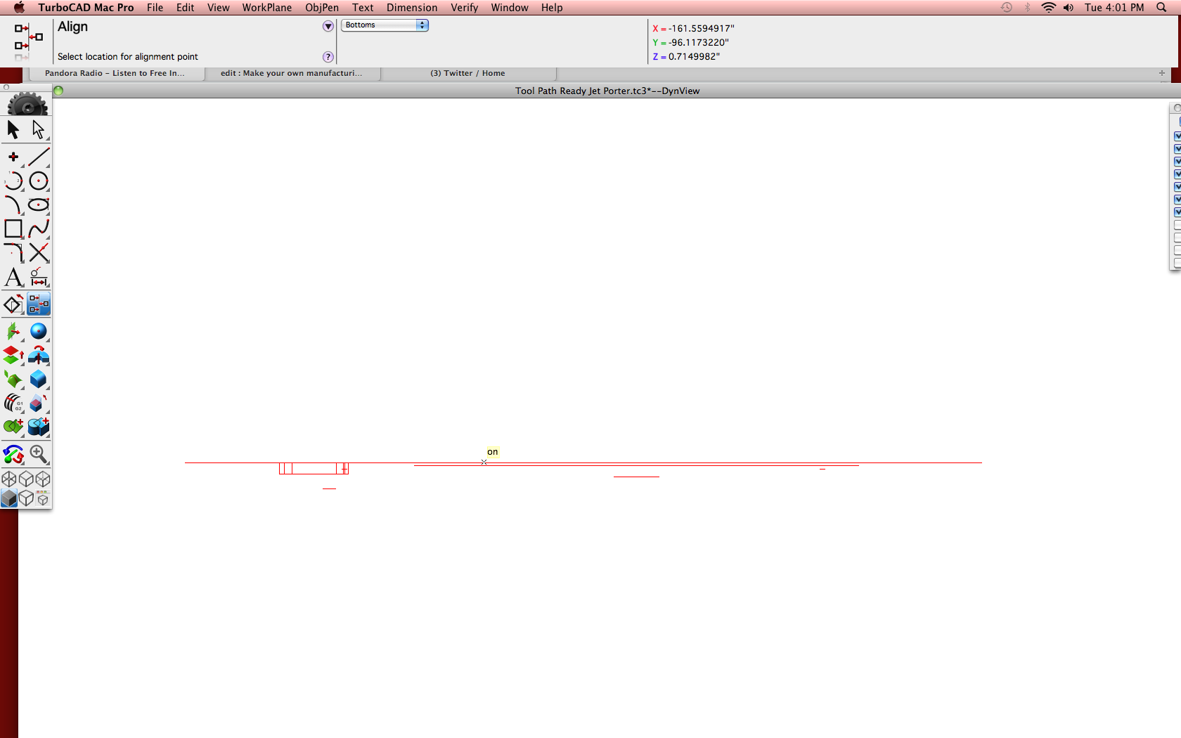Select the solid arrow Selection tool
This screenshot has height=738, width=1181.
point(13,129)
